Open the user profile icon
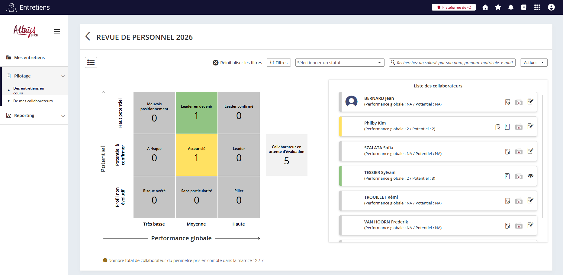 (x=551, y=7)
